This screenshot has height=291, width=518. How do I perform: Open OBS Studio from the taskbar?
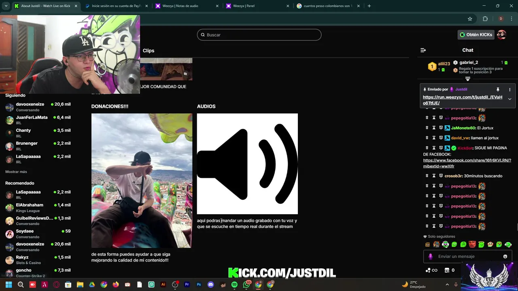coord(175,285)
